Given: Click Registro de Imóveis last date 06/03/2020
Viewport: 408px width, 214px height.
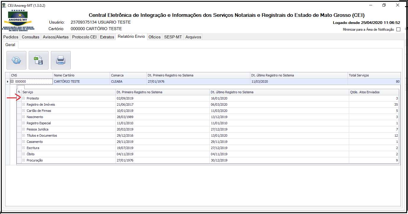Looking at the screenshot, I should (219, 104).
